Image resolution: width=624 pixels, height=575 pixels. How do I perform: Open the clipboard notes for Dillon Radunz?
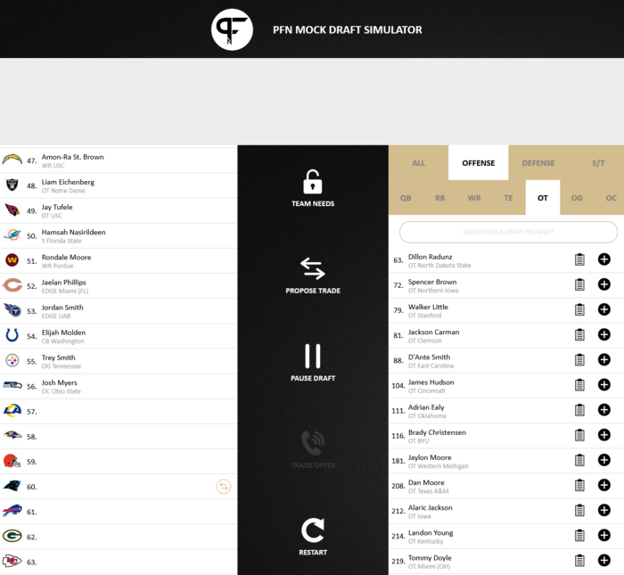(x=579, y=259)
